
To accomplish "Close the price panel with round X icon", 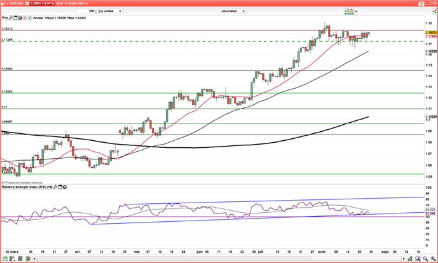I will pos(20,18).
